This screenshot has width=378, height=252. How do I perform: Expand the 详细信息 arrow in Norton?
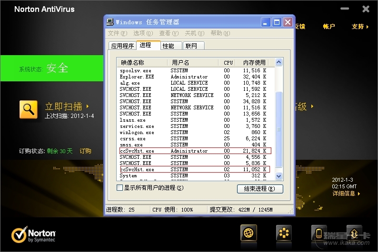click(359, 194)
